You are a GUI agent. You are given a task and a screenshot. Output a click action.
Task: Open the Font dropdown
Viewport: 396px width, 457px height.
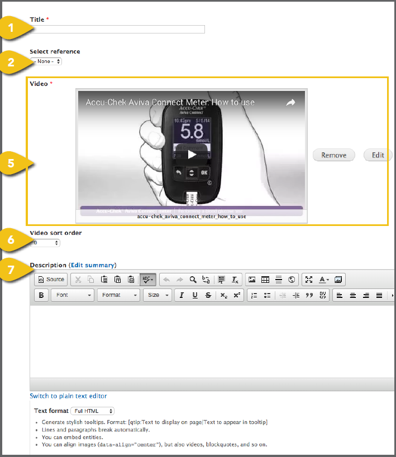(73, 295)
